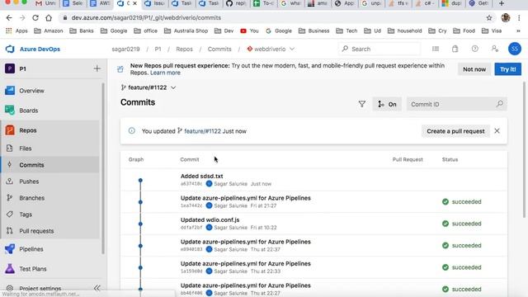Image resolution: width=528 pixels, height=297 pixels.
Task: Open the Added sdsd.txt commit
Action: (201, 176)
